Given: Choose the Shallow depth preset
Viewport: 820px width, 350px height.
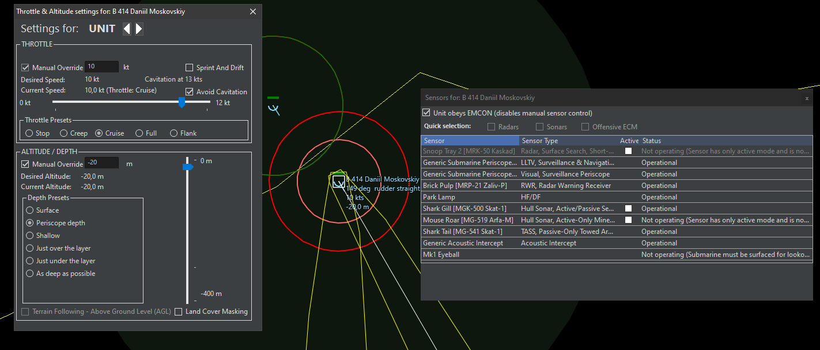Looking at the screenshot, I should [30, 236].
